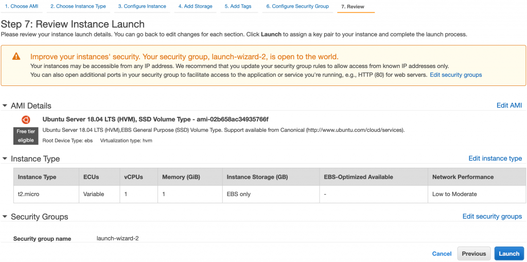Screen dimensions: 527x262
Task: Go to 1. Choose AMI tab
Action: pyautogui.click(x=22, y=6)
